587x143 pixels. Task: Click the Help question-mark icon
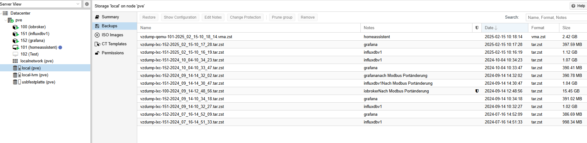573,6
